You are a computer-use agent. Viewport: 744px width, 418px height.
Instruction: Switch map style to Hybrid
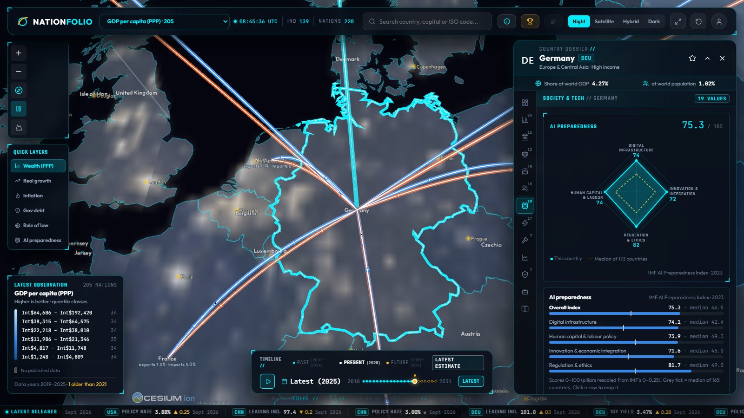(x=631, y=21)
